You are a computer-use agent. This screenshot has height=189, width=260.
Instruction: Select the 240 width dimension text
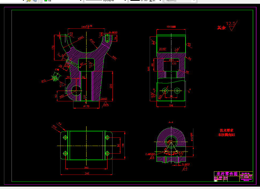click(87, 26)
